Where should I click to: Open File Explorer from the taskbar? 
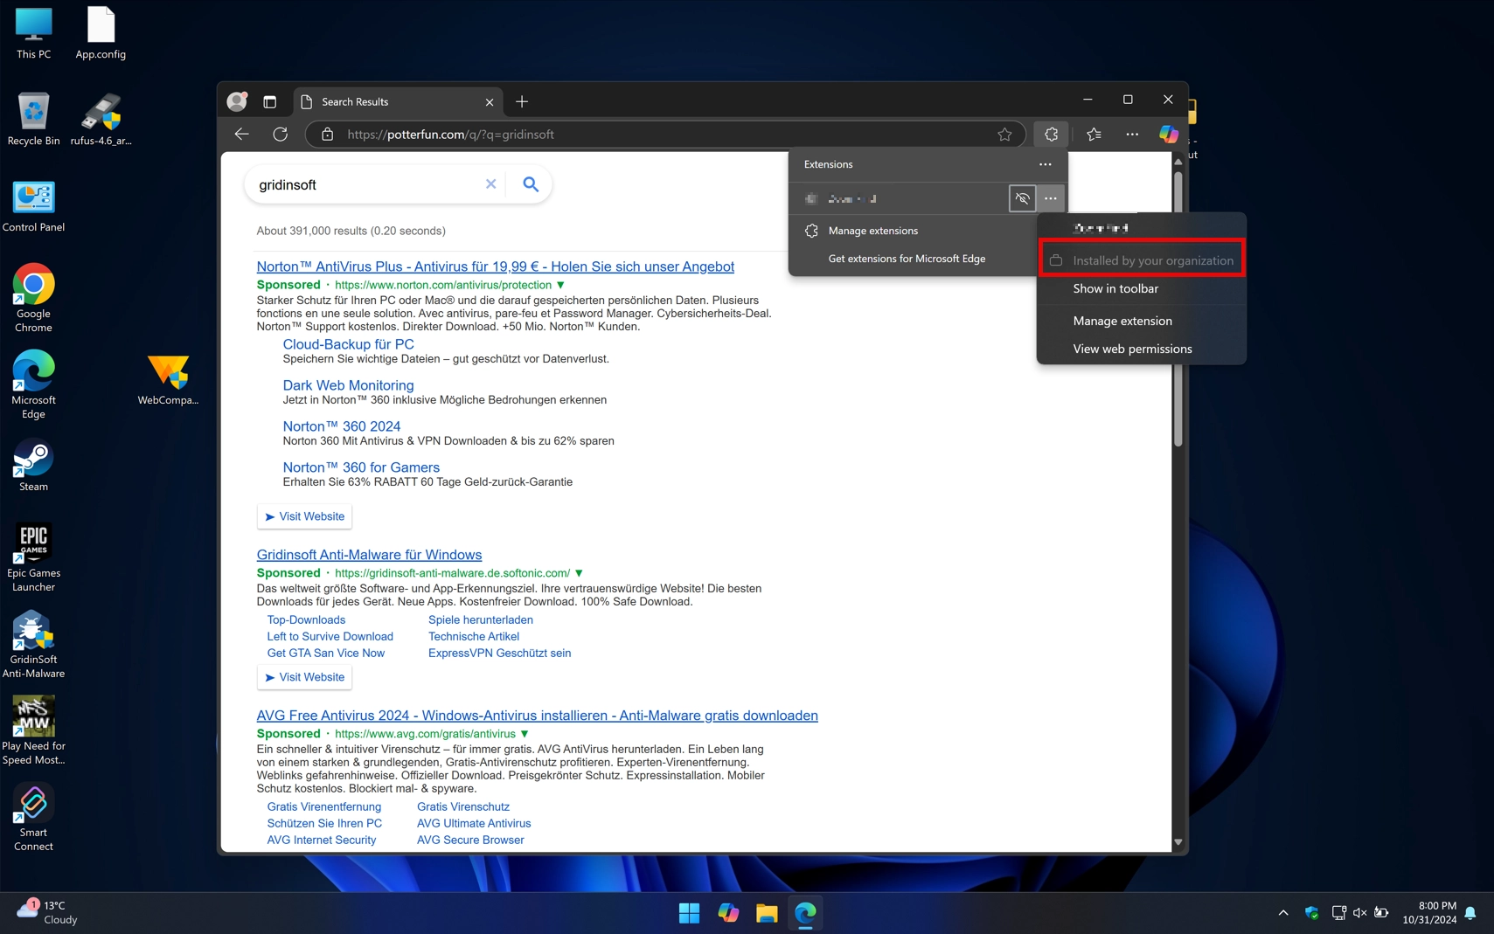pyautogui.click(x=766, y=912)
